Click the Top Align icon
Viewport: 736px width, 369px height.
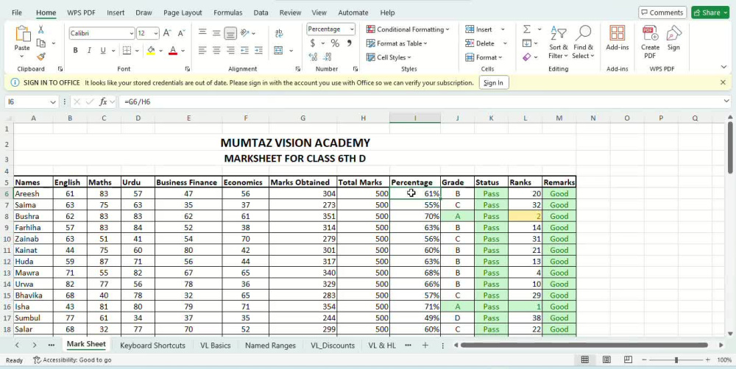click(202, 33)
